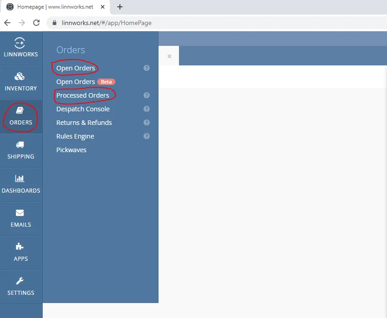Open Processed Orders

83,95
